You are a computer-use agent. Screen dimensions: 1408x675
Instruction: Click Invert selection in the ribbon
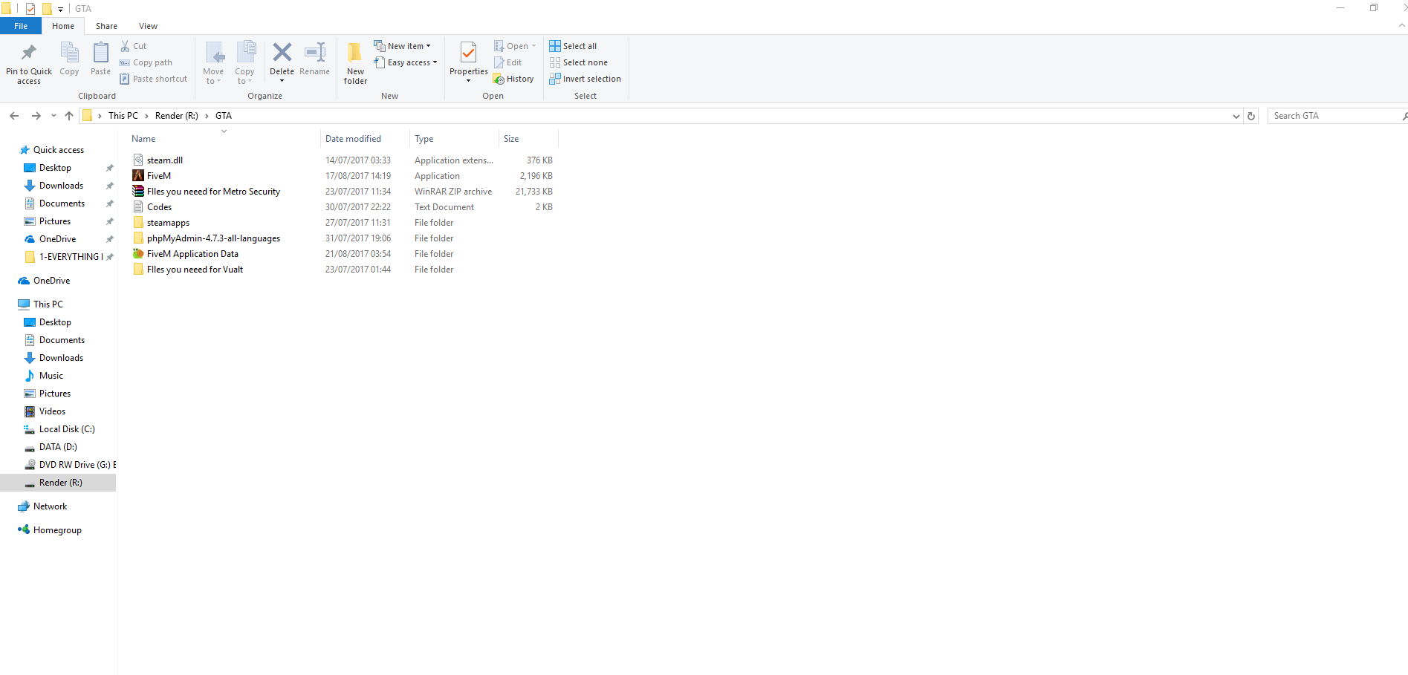pyautogui.click(x=585, y=79)
